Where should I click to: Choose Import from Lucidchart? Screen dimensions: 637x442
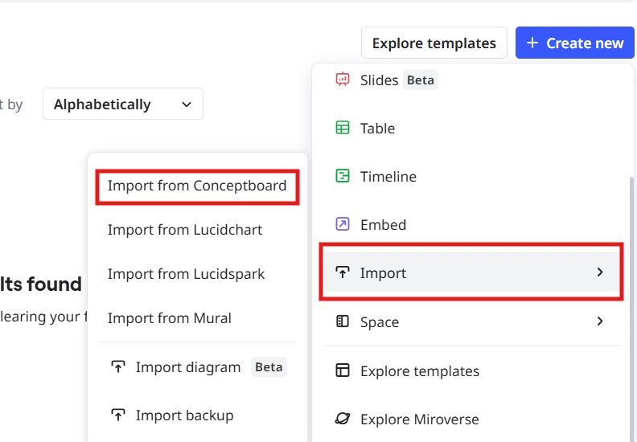(197, 230)
